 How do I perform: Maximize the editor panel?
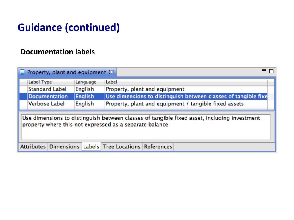pyautogui.click(x=271, y=71)
